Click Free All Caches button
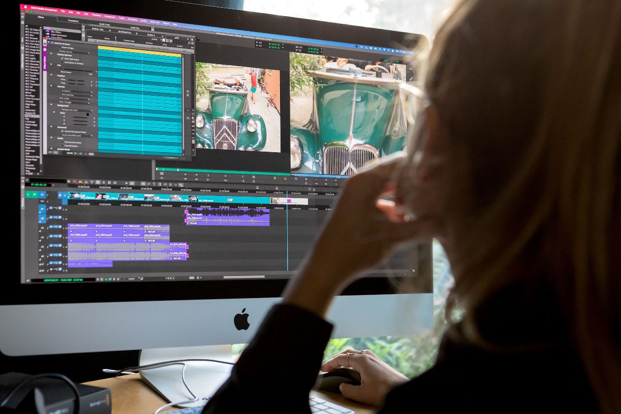 (x=70, y=146)
